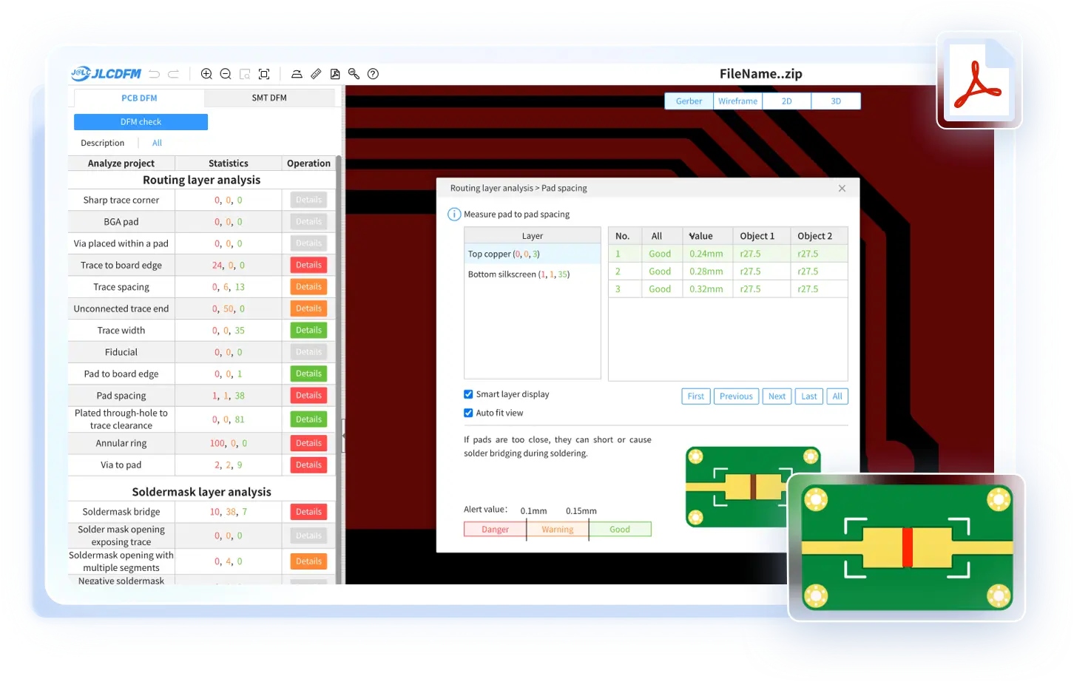The height and width of the screenshot is (682, 1074).
Task: Select Wireframe view tab
Action: (737, 101)
